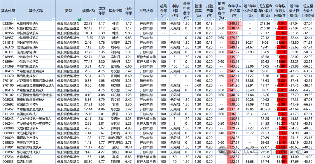This screenshot has width=315, height=164.
Task: Select the 3-year return value 37.27
Action: [249, 128]
